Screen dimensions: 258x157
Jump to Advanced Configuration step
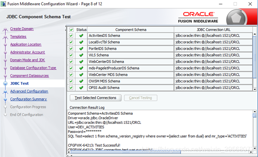[29, 91]
